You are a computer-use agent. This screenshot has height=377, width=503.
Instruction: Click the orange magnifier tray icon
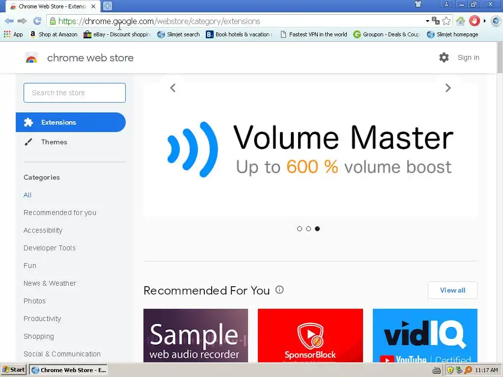468,370
